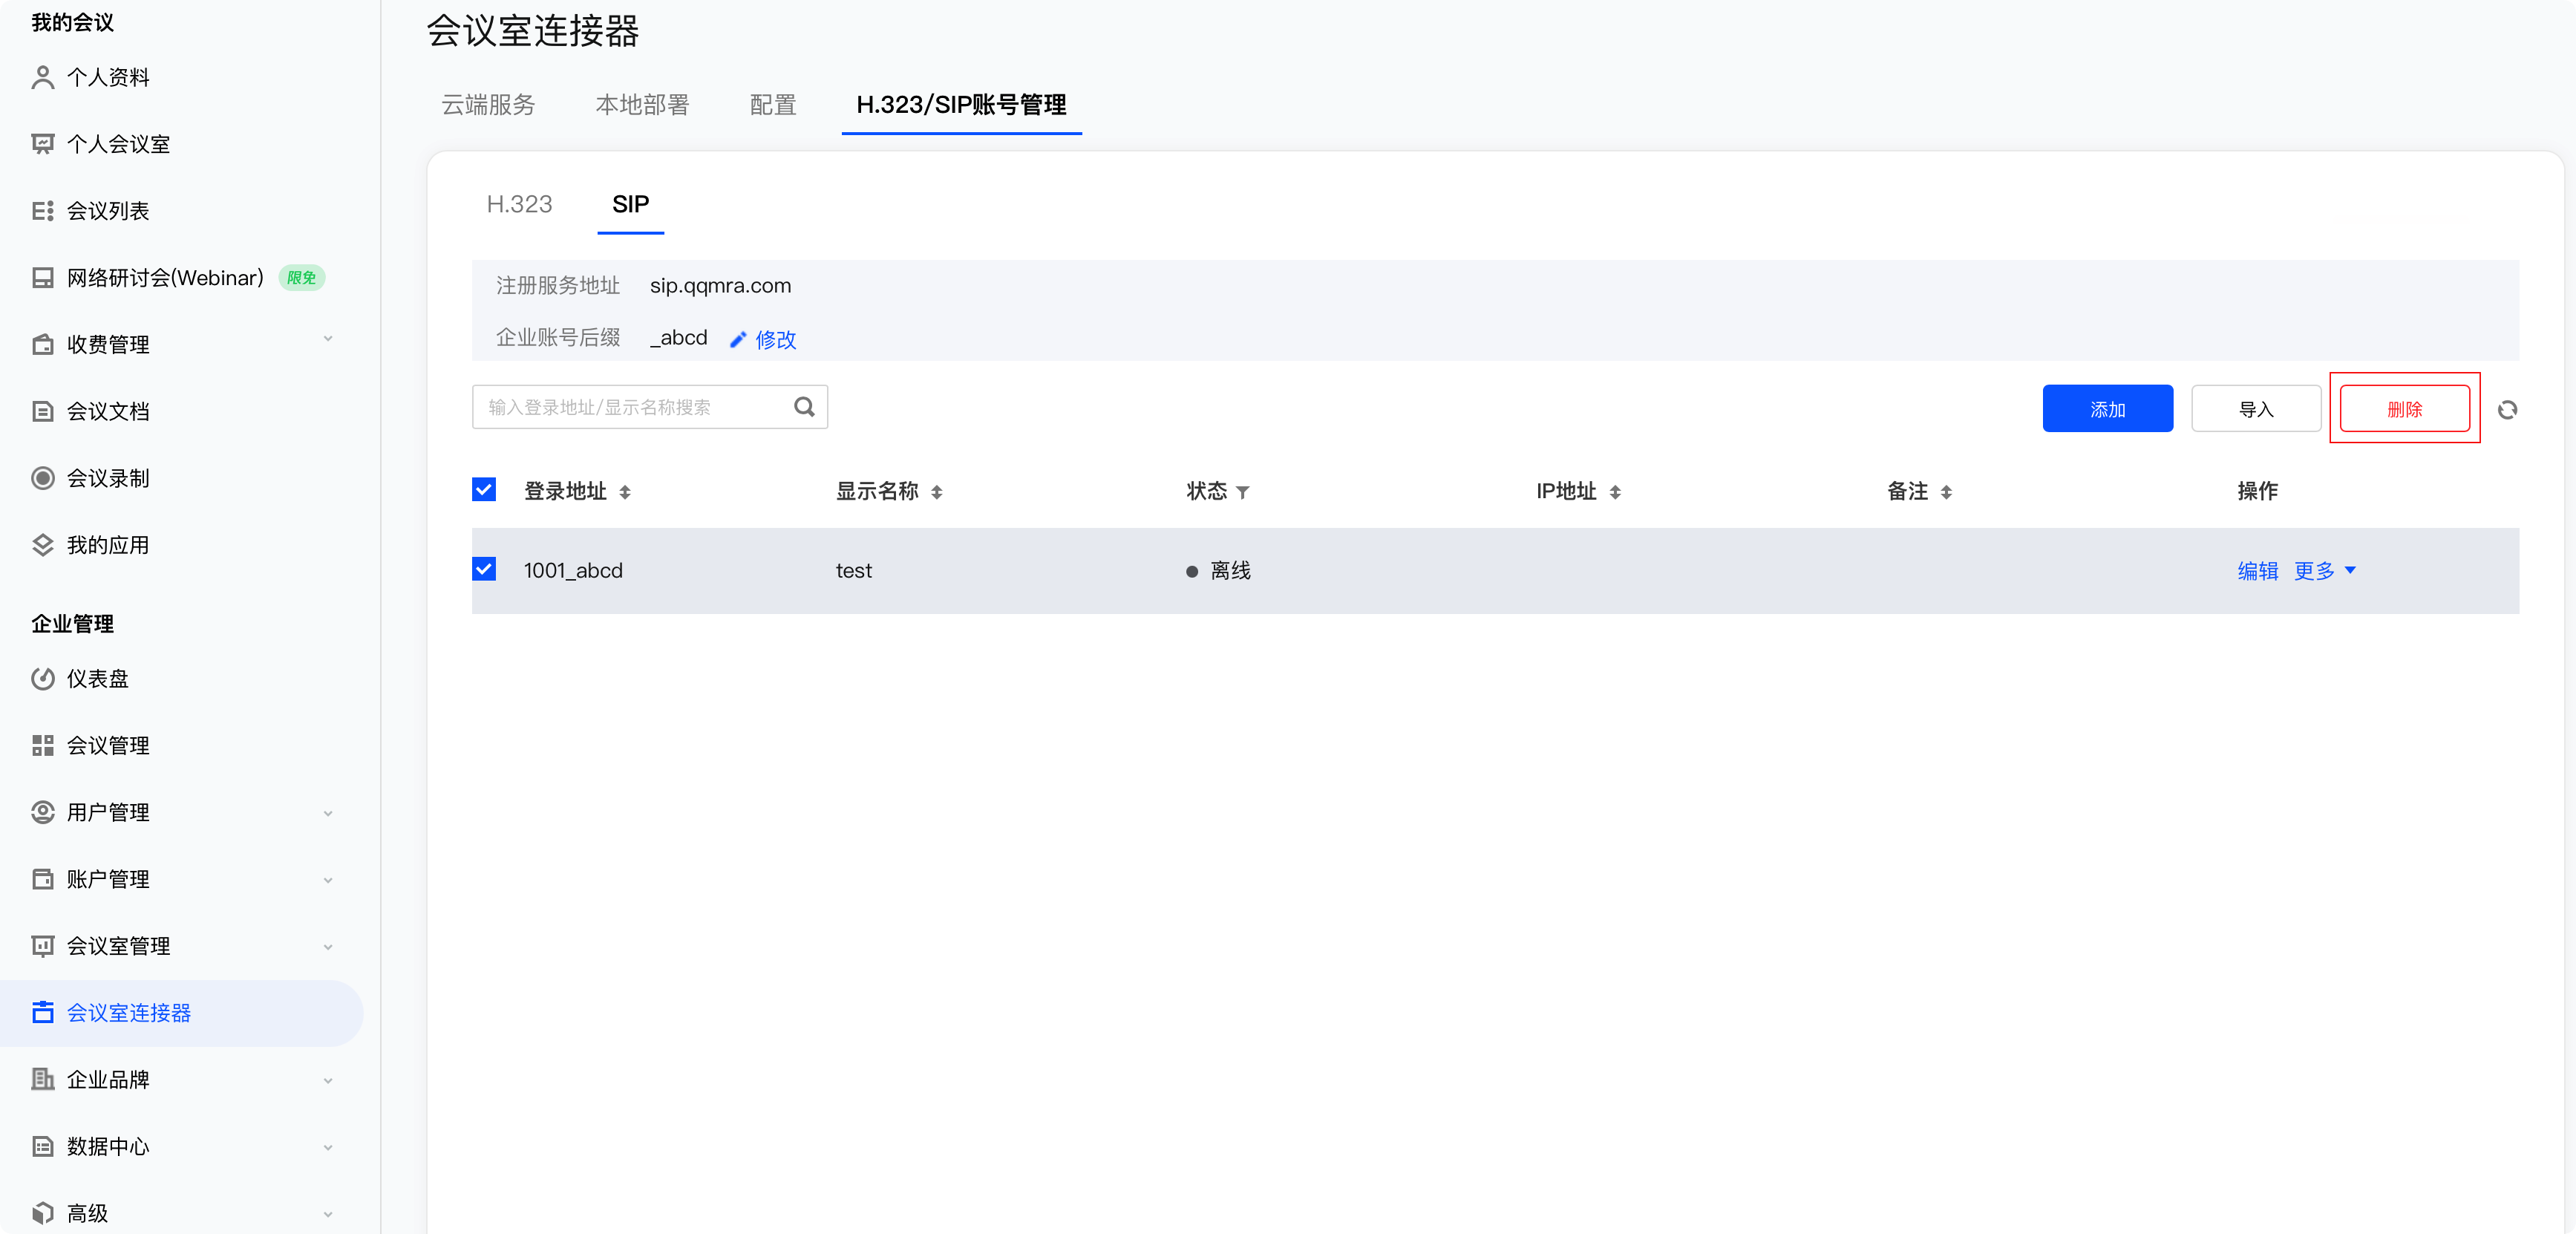Expand the 高级 chevron
2576x1234 pixels.
click(328, 1215)
